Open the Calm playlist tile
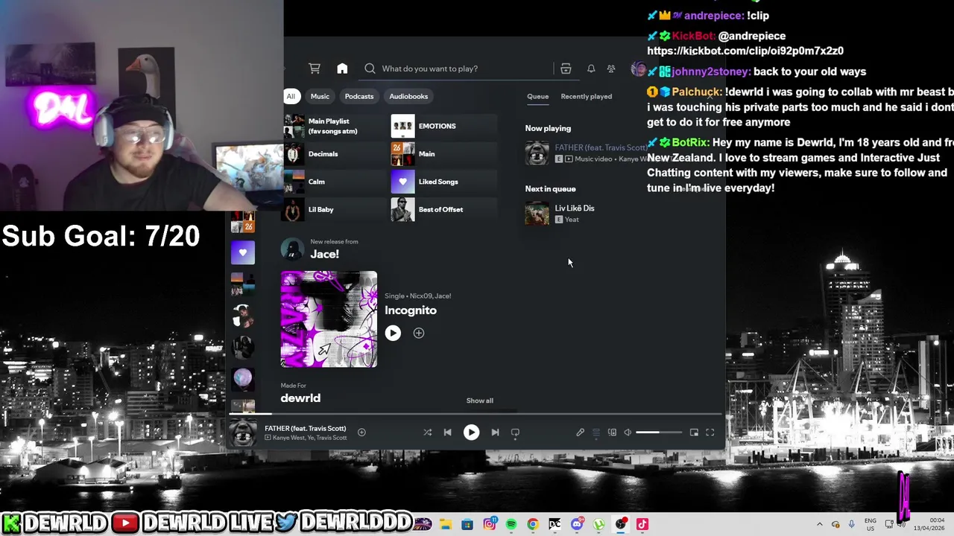This screenshot has height=536, width=954. (334, 182)
